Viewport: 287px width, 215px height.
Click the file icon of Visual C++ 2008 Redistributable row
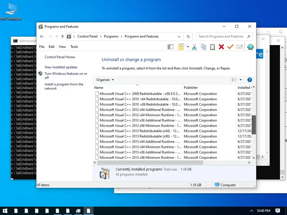97,94
